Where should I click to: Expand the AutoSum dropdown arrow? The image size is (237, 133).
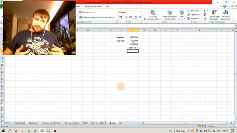[x=207, y=11]
